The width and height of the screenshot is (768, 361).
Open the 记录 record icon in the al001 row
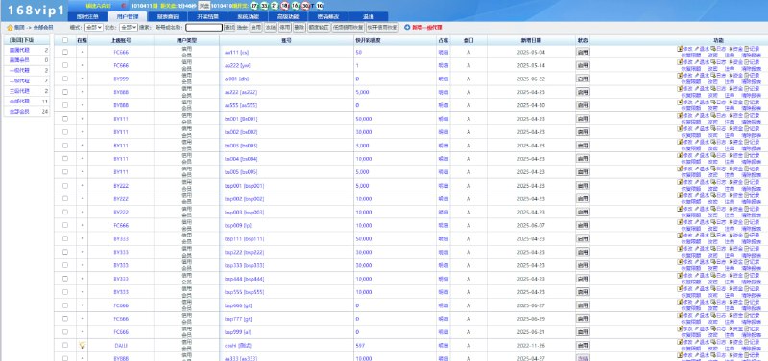point(746,76)
